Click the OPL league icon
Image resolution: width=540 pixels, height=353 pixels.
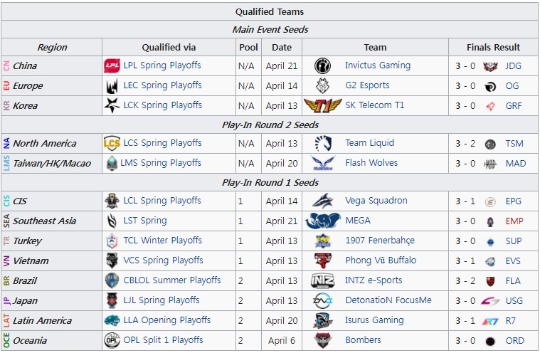point(112,340)
